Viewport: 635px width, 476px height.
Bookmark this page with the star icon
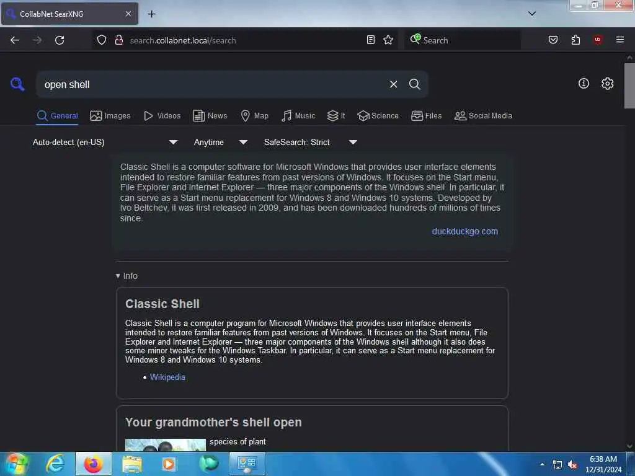[x=388, y=40]
